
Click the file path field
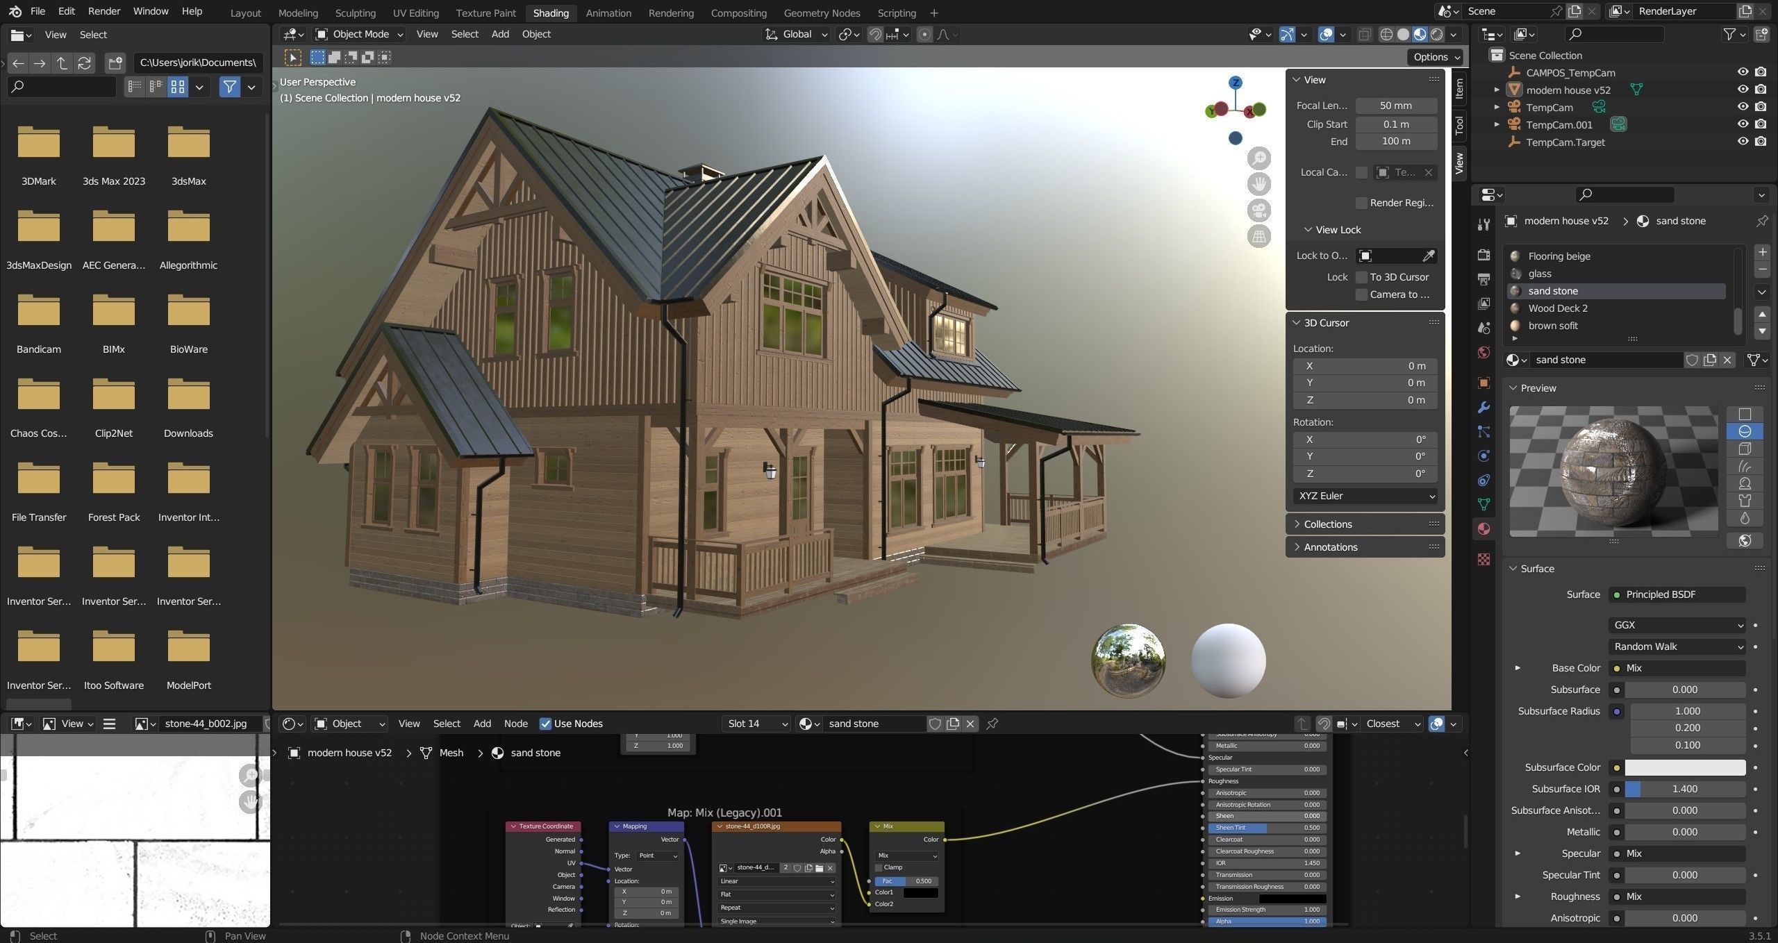pyautogui.click(x=198, y=63)
